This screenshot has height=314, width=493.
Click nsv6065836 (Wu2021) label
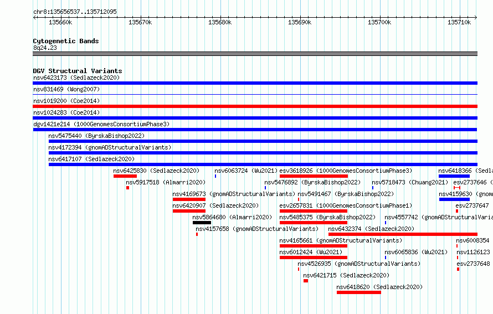pos(416,252)
